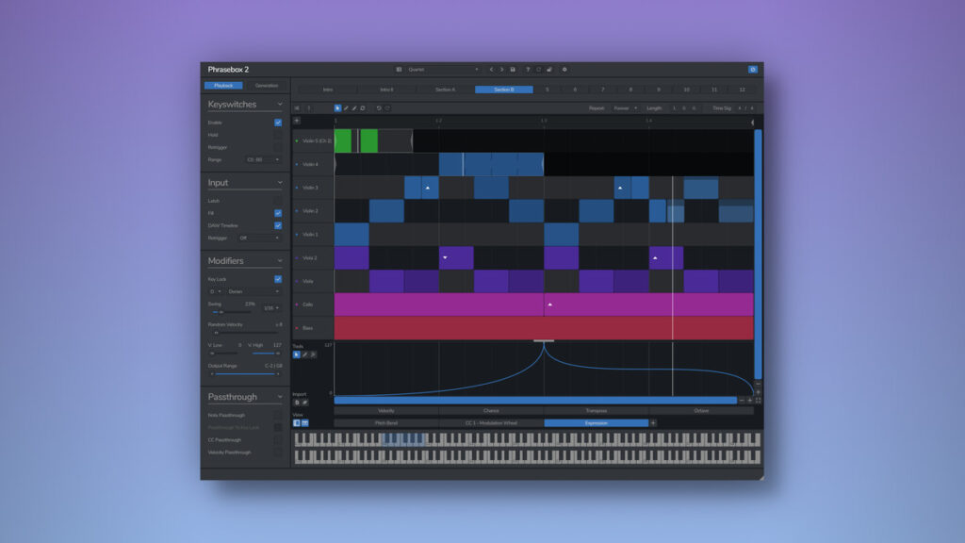Open the Repeat mode Forever dropdown
This screenshot has height=543, width=965.
[x=626, y=108]
